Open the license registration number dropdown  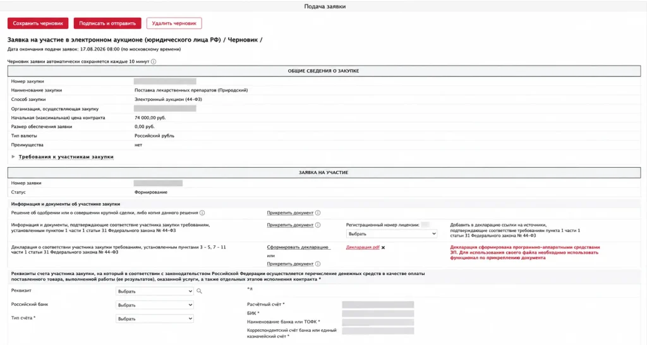[x=392, y=234]
